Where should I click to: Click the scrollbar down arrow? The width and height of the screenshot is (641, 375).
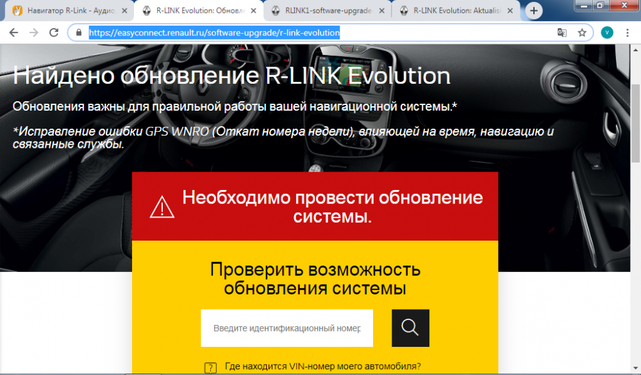click(x=636, y=368)
